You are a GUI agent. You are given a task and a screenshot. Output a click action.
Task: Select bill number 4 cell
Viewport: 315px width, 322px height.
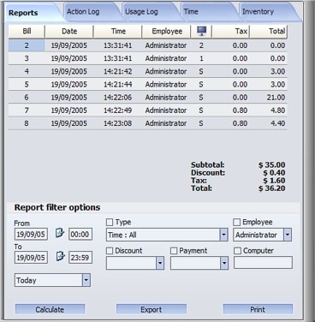(27, 71)
